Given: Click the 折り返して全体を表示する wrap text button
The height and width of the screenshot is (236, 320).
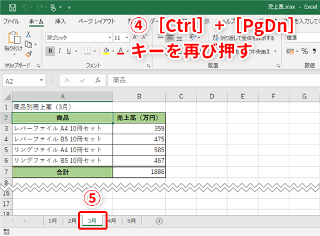Looking at the screenshot, I should 244,38.
